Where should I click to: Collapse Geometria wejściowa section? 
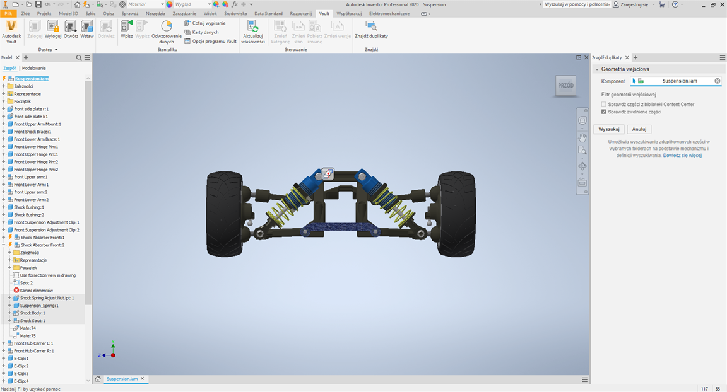click(x=597, y=69)
